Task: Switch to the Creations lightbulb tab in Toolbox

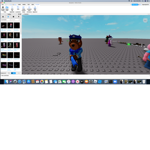Action: click(x=19, y=17)
